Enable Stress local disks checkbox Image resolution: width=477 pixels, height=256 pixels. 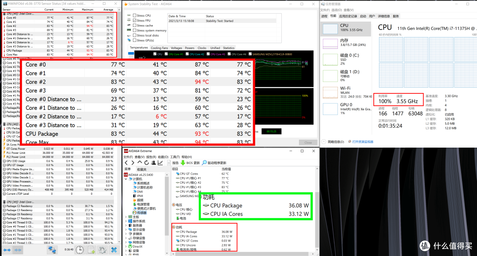click(x=134, y=35)
